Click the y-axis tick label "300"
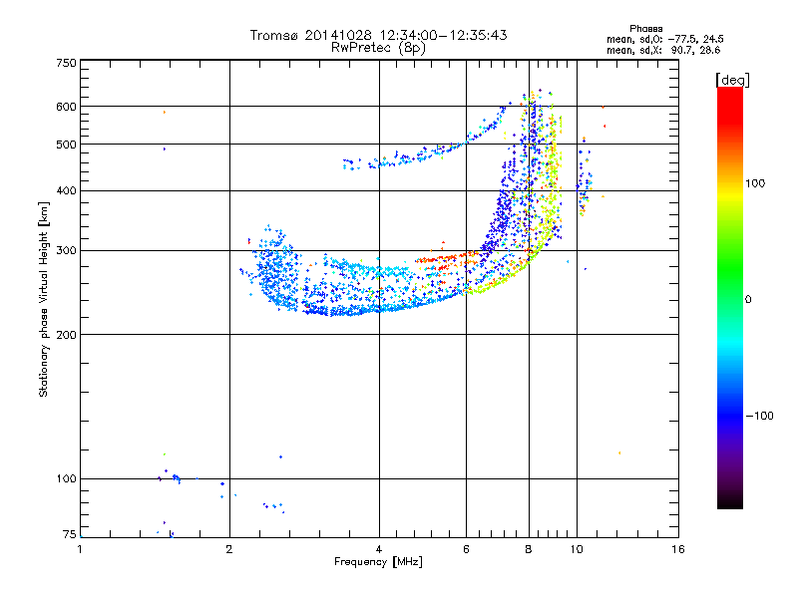 point(66,251)
